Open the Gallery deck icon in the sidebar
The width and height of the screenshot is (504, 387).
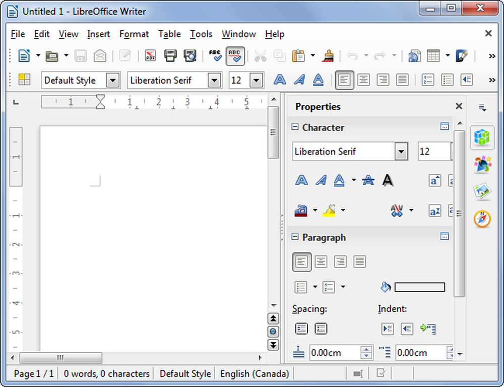(x=482, y=191)
